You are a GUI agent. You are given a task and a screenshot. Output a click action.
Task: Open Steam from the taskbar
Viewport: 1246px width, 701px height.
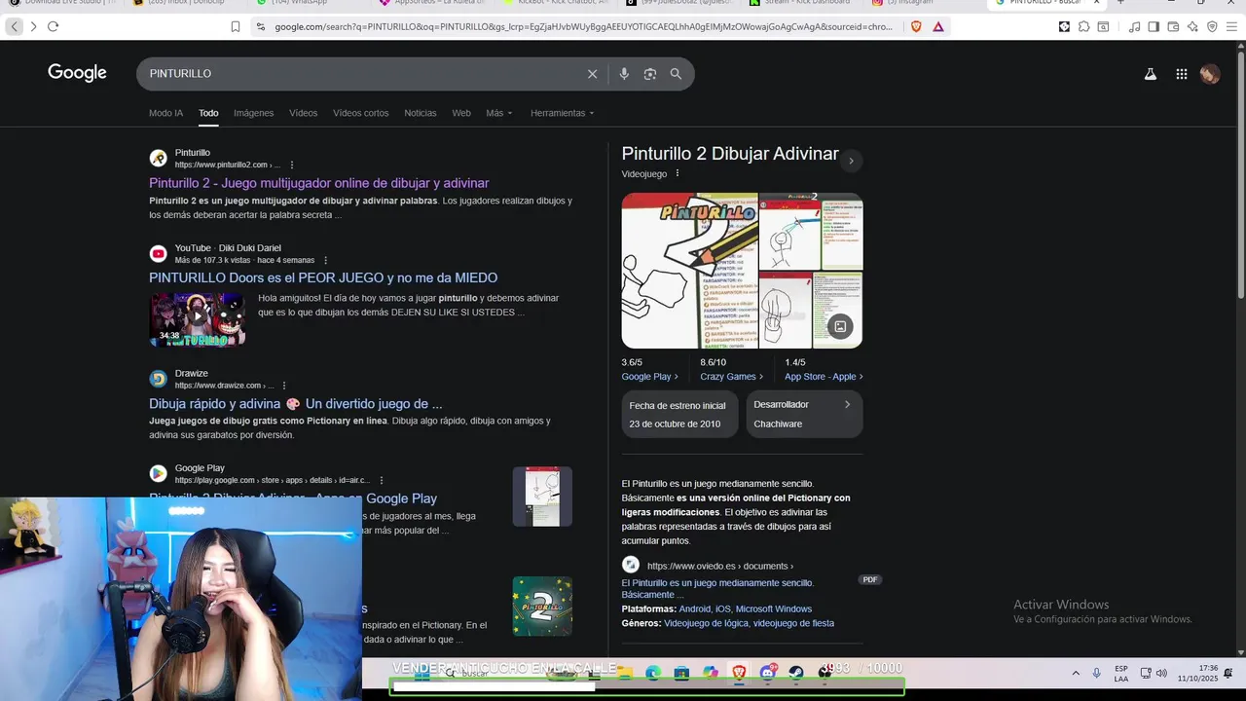(x=796, y=673)
